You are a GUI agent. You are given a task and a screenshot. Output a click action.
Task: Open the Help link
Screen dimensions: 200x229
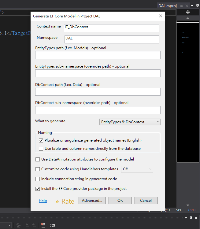pyautogui.click(x=43, y=201)
